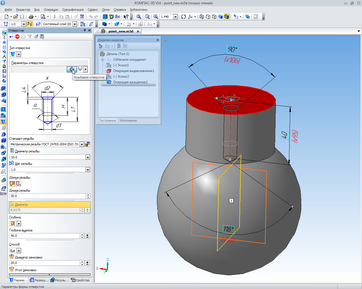Pin the Hole properties panel
The image size is (362, 289).
point(85,30)
